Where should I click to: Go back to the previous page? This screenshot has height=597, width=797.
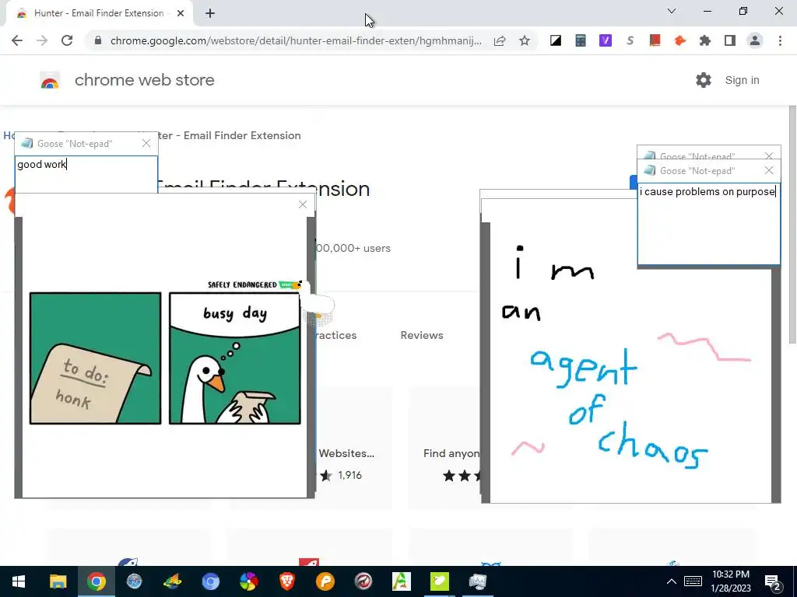coord(17,40)
